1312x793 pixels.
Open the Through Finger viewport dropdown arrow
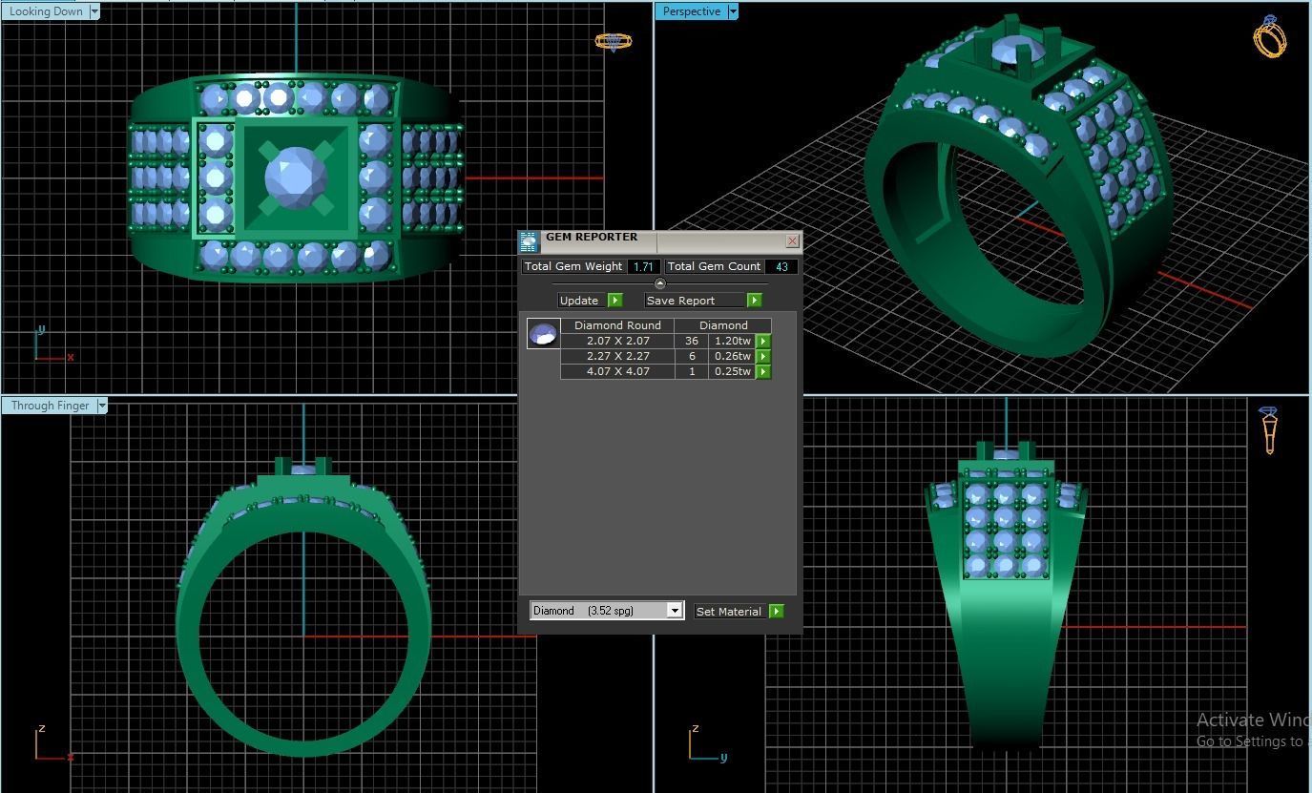click(x=102, y=406)
